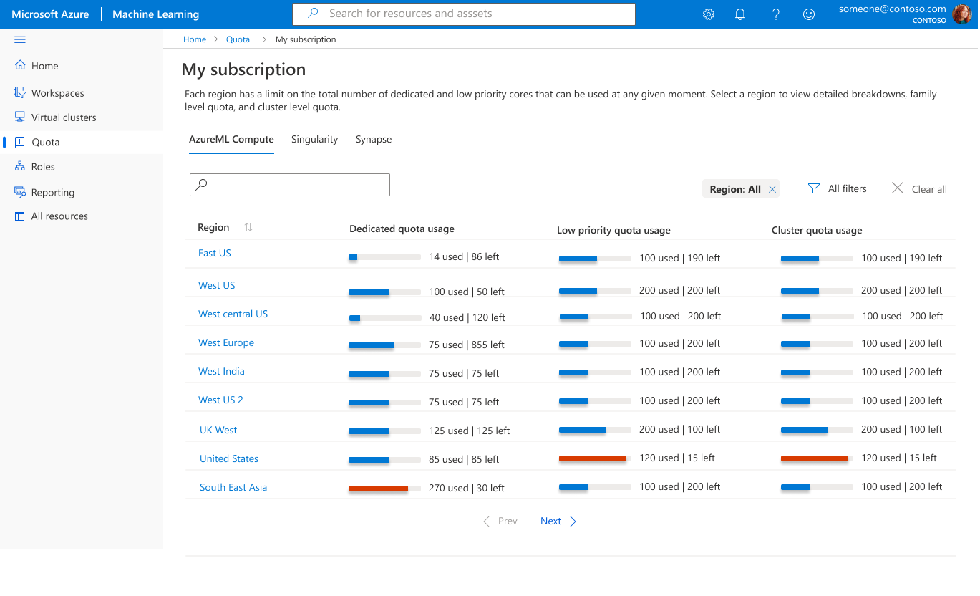Click '40 used | 120 left' value
This screenshot has width=980, height=596.
pyautogui.click(x=467, y=318)
